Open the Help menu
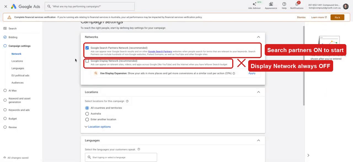The image size is (353, 162). point(284,6)
